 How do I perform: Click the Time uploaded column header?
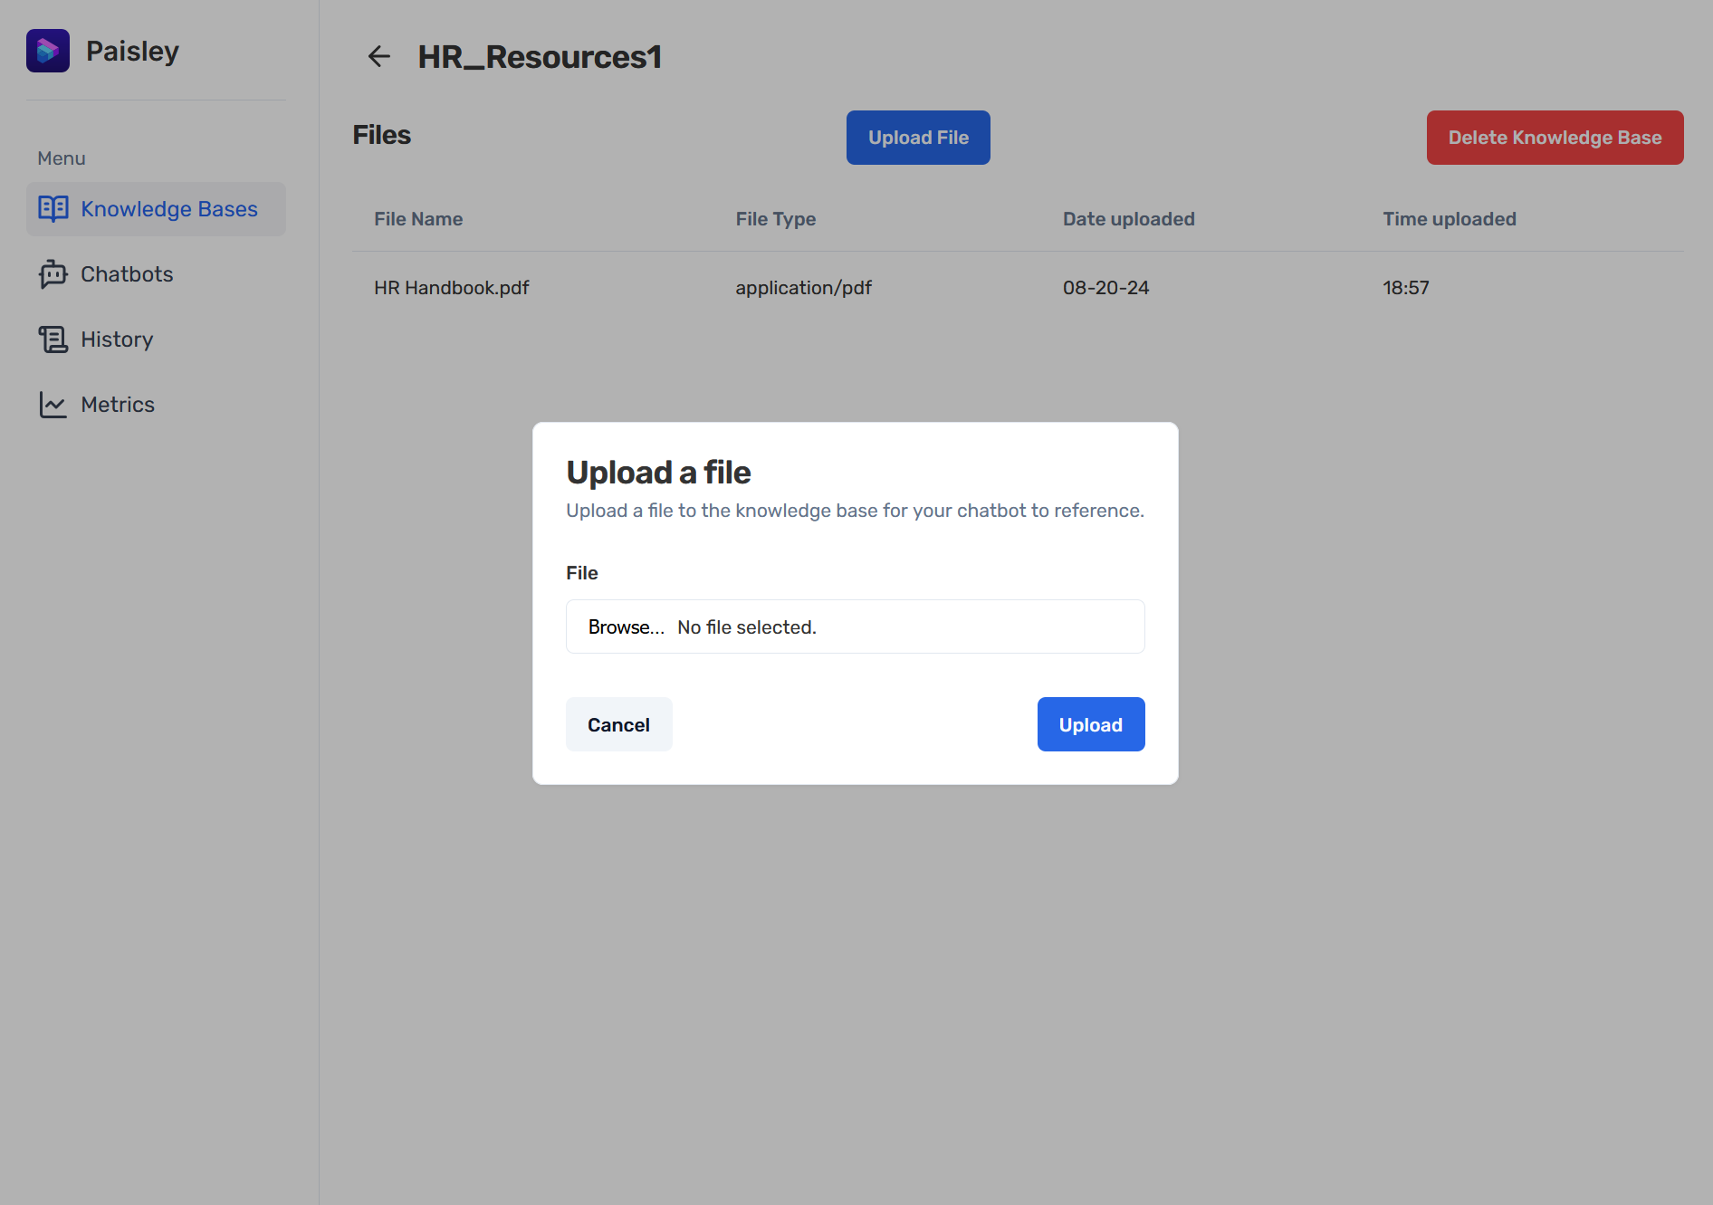pos(1449,219)
